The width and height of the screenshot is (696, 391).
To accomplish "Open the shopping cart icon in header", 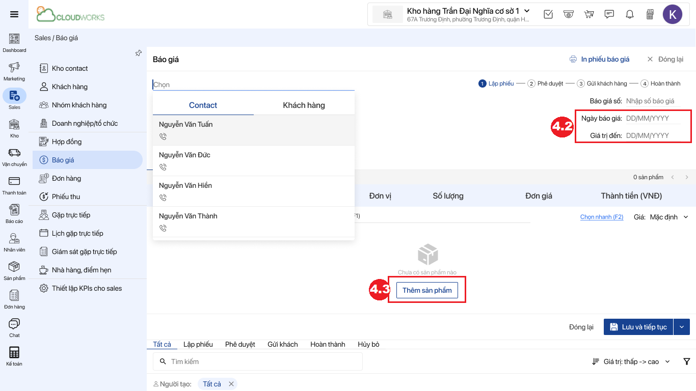I will coord(589,14).
